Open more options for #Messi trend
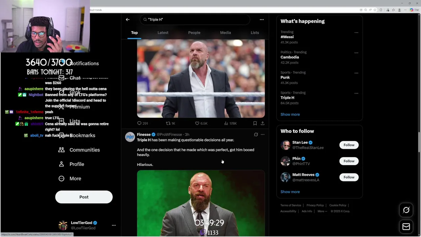This screenshot has width=421, height=237. click(356, 33)
